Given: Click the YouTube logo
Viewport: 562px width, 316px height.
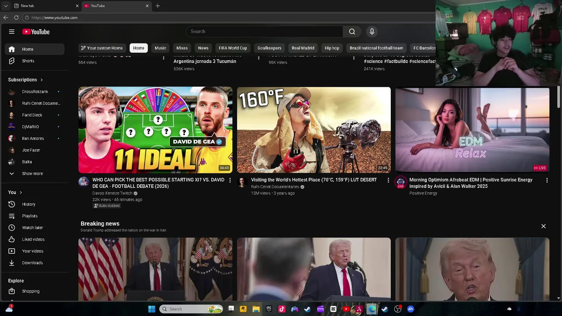Looking at the screenshot, I should pyautogui.click(x=36, y=32).
